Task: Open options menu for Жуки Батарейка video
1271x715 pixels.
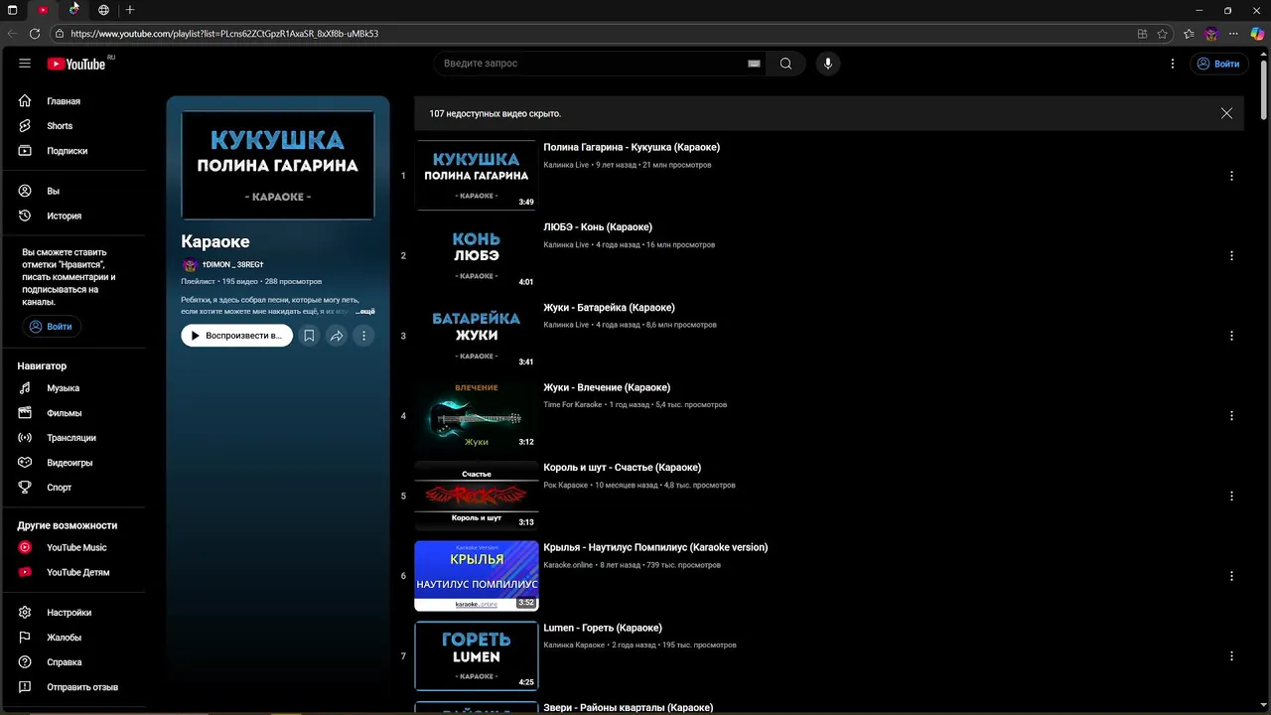Action: 1231,336
